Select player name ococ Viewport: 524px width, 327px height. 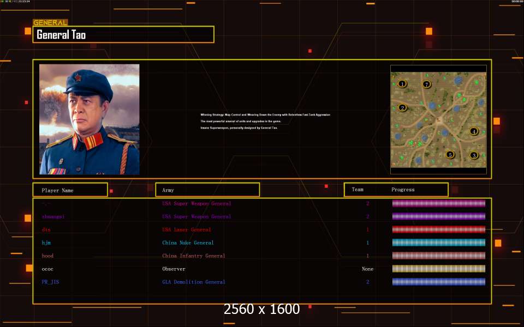(x=47, y=269)
